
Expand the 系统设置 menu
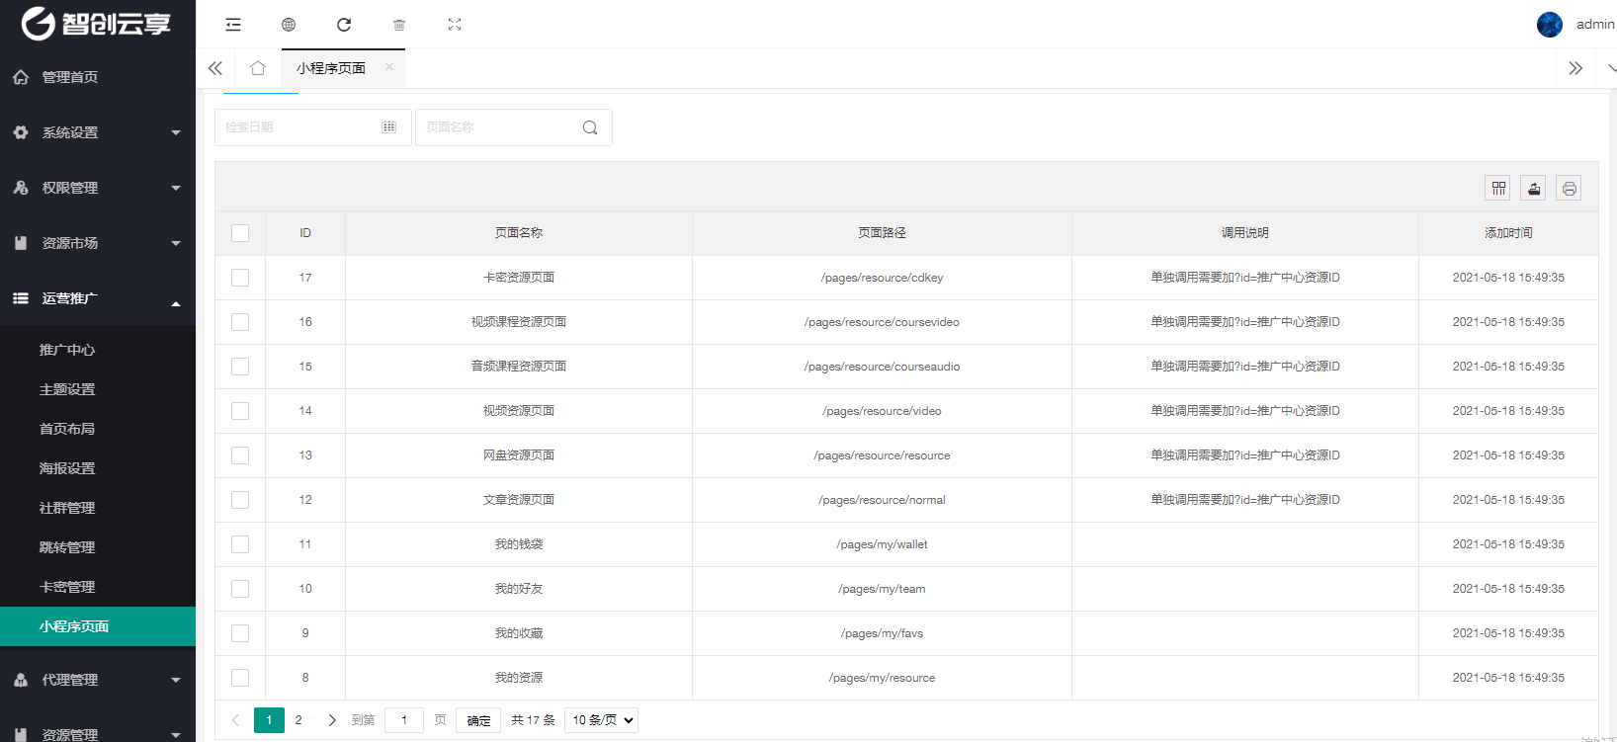98,132
